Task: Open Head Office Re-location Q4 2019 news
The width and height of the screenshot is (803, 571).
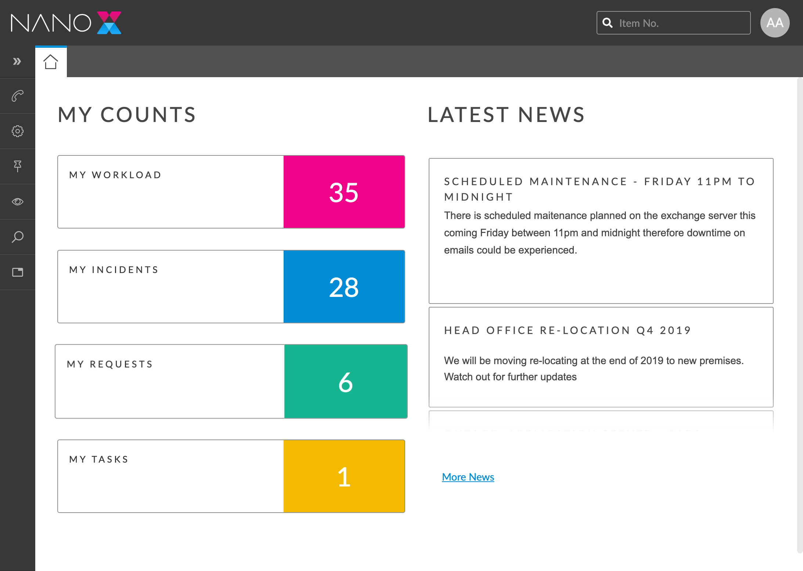Action: [601, 357]
